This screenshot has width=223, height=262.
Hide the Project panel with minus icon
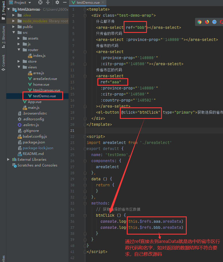point(65,2)
